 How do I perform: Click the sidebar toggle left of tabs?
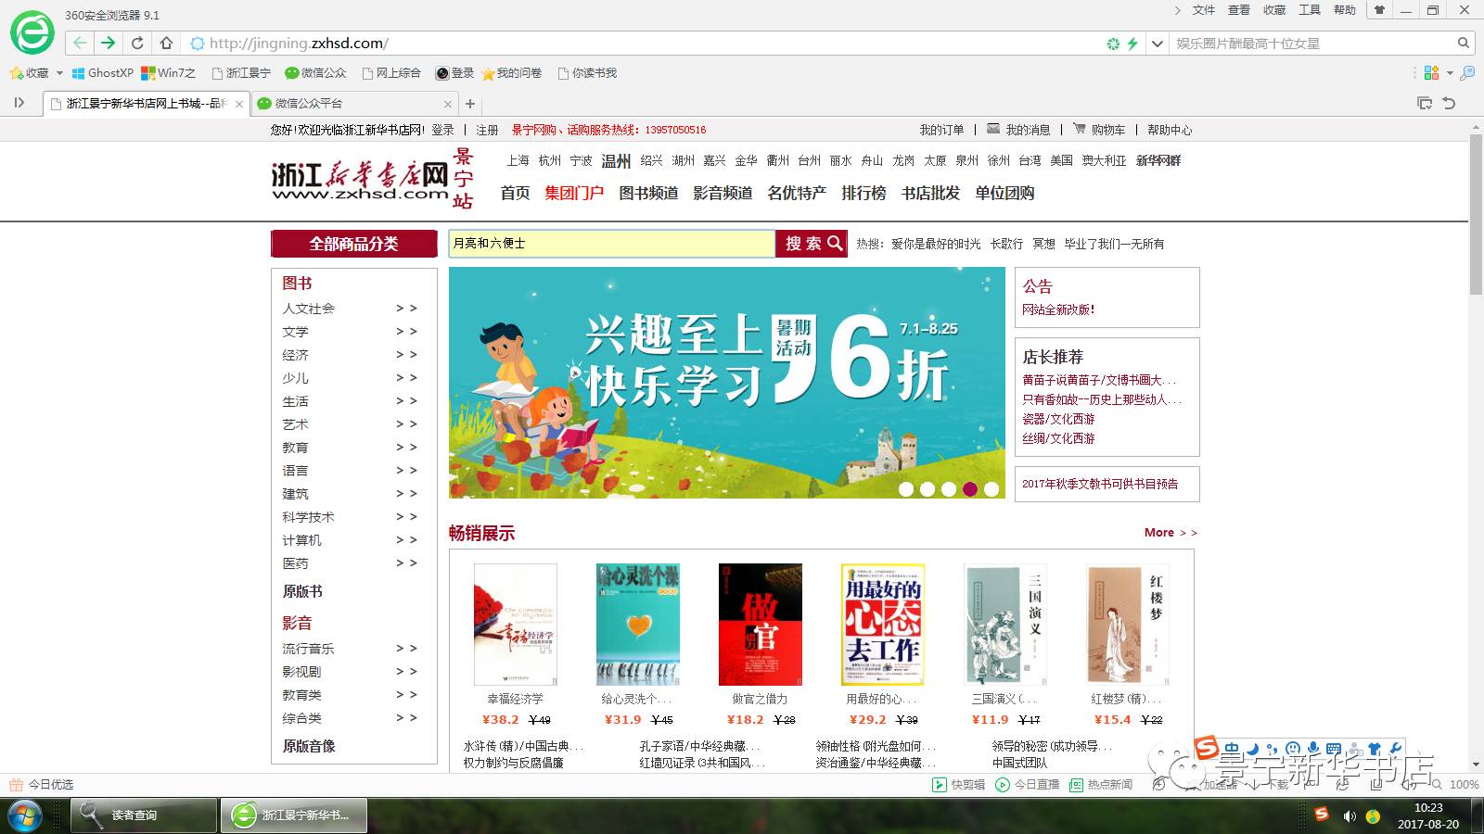pos(19,103)
